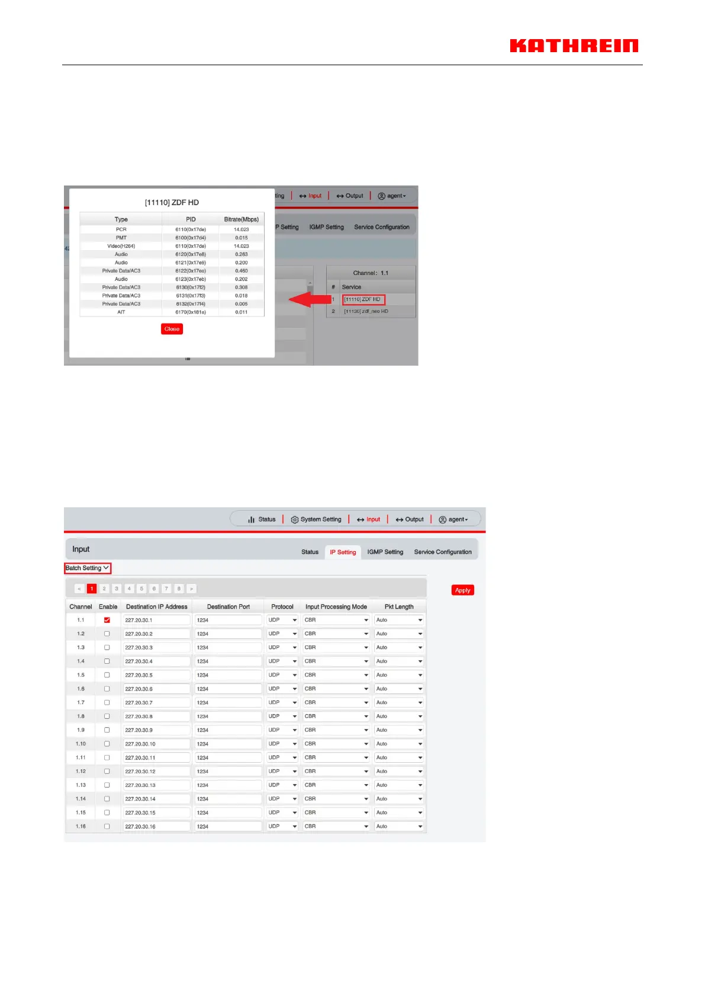Image resolution: width=705 pixels, height=998 pixels.
Task: Close the ZDF HD details popup
Action: coord(172,330)
